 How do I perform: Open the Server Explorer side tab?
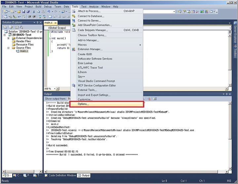click(x=235, y=32)
